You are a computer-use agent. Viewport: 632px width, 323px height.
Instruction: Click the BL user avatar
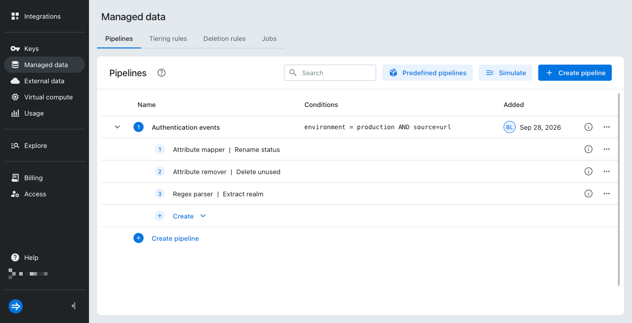click(509, 127)
